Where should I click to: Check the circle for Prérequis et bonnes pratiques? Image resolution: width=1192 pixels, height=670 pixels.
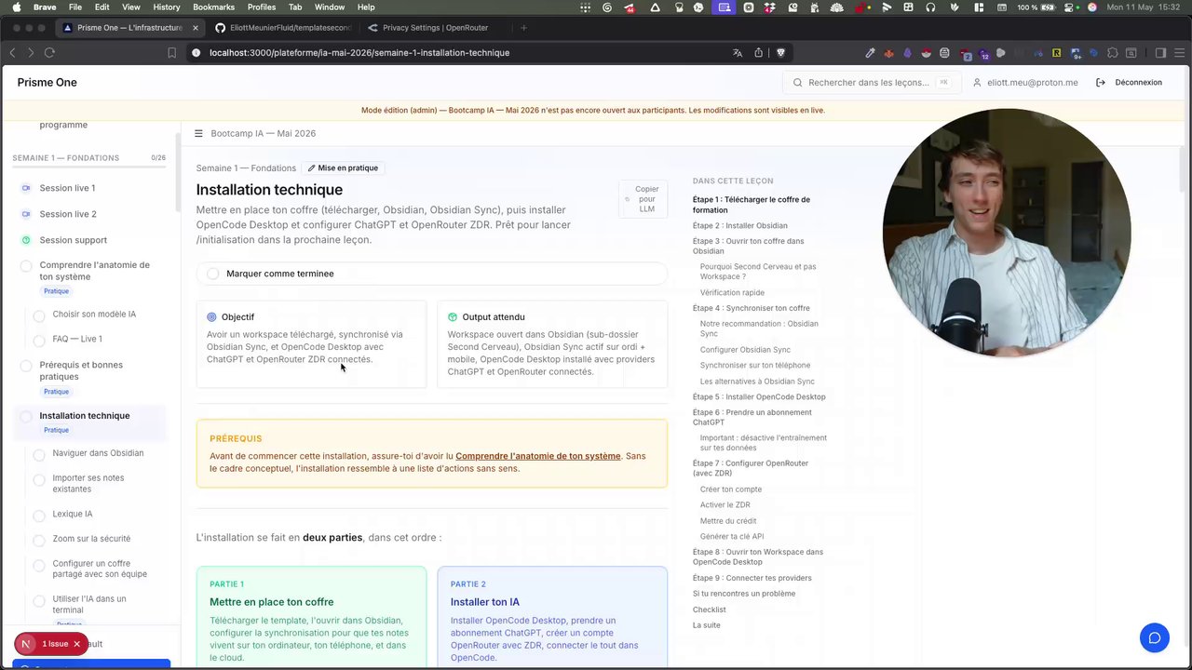(26, 366)
